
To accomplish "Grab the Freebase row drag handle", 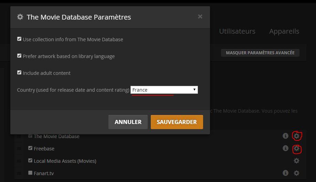I will point(19,149).
